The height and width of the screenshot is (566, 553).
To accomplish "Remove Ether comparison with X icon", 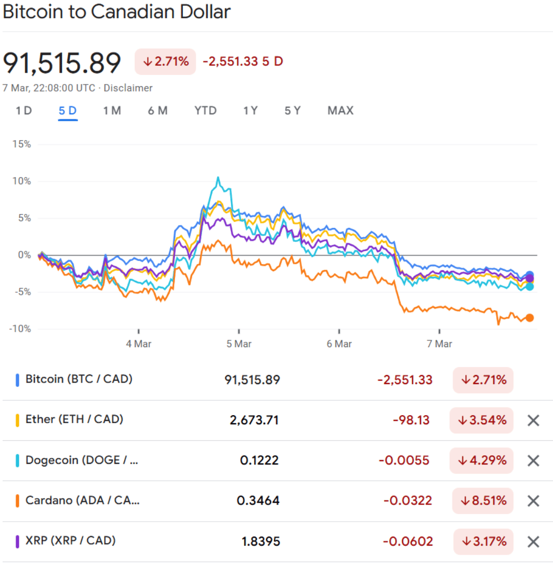I will coord(533,420).
